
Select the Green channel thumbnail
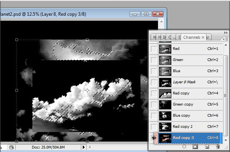pyautogui.click(x=165, y=60)
